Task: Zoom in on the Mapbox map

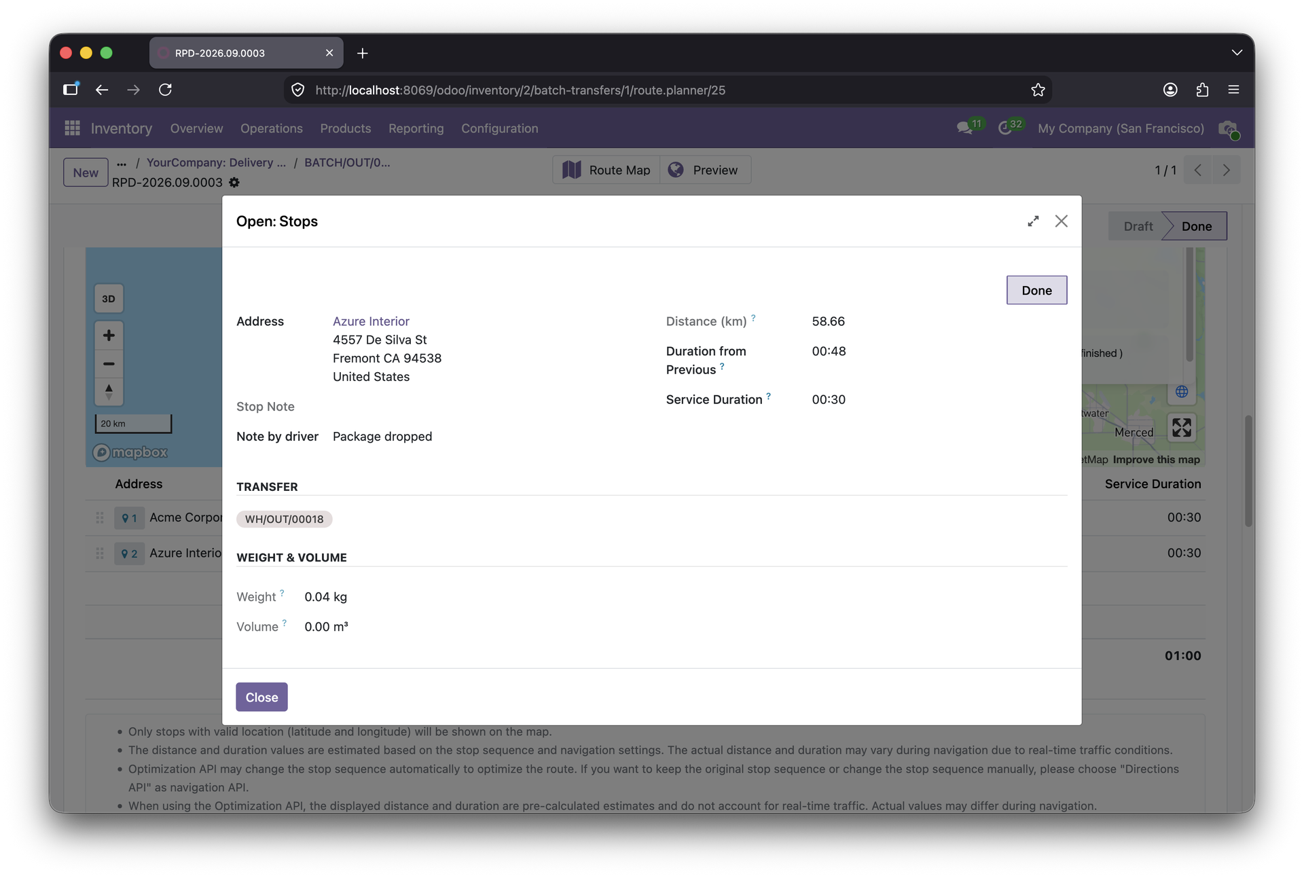Action: 109,335
